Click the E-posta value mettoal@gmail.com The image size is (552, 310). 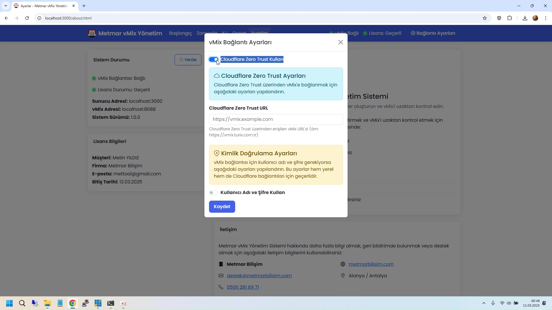click(137, 174)
